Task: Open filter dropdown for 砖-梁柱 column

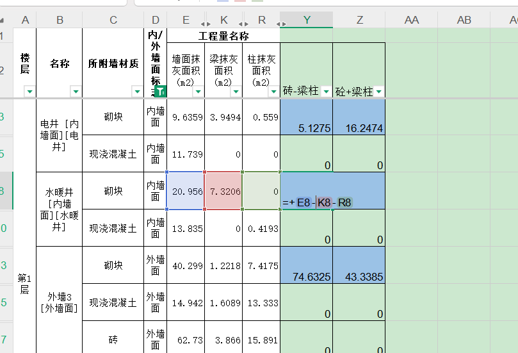Action: tap(326, 91)
